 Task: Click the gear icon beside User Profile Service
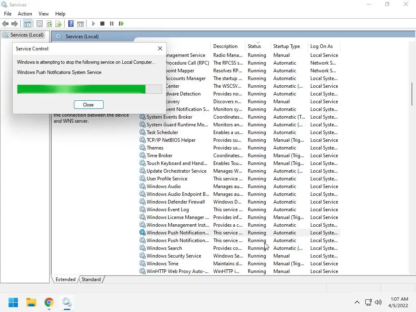click(x=143, y=179)
